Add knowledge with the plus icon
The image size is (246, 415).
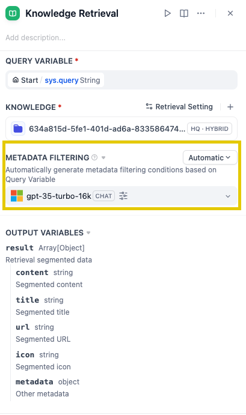click(x=230, y=107)
